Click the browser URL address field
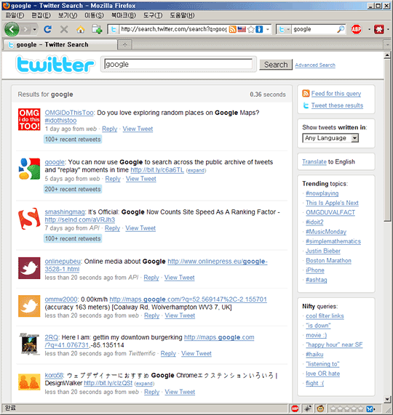 pos(173,29)
